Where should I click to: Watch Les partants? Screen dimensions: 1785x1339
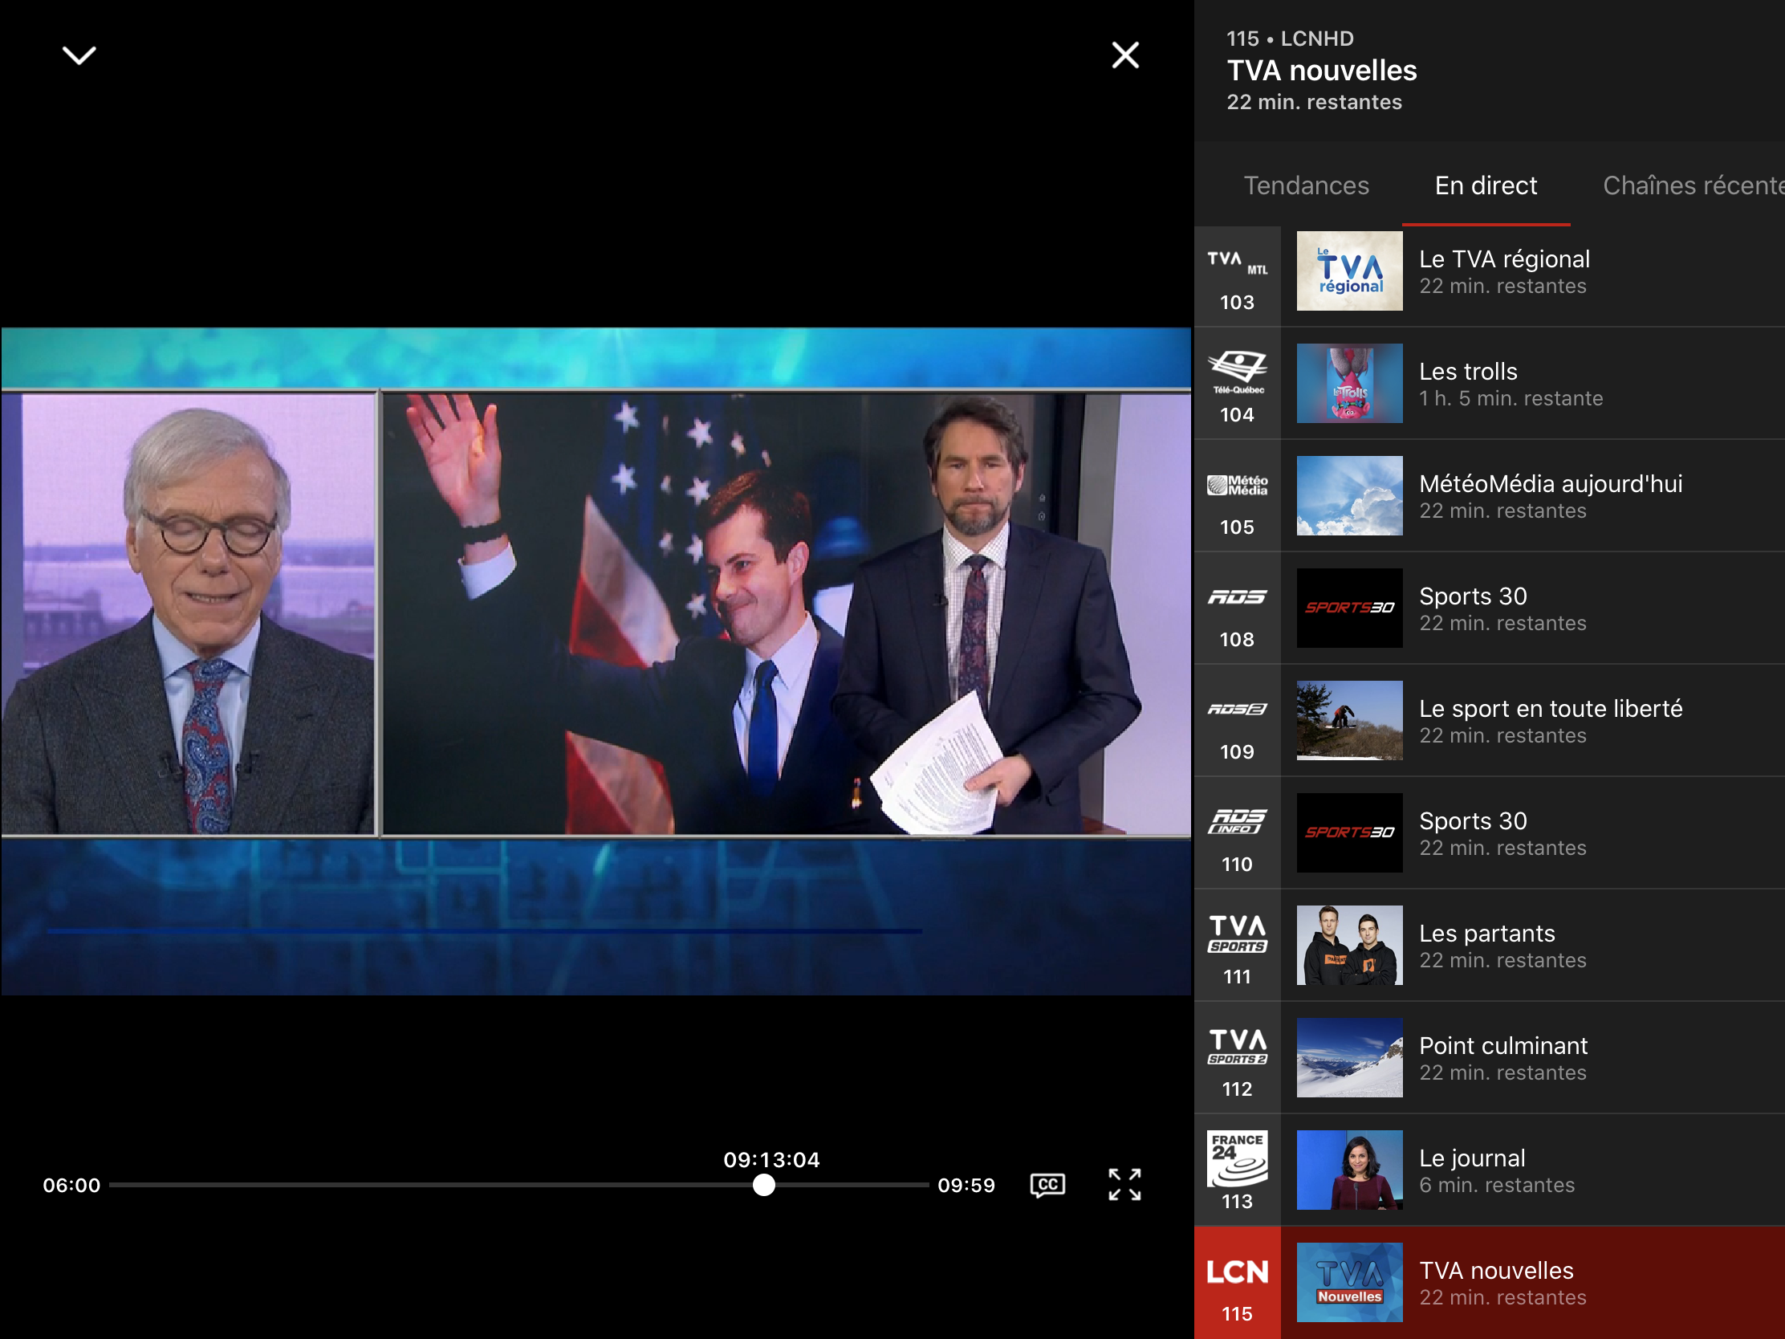tap(1486, 933)
